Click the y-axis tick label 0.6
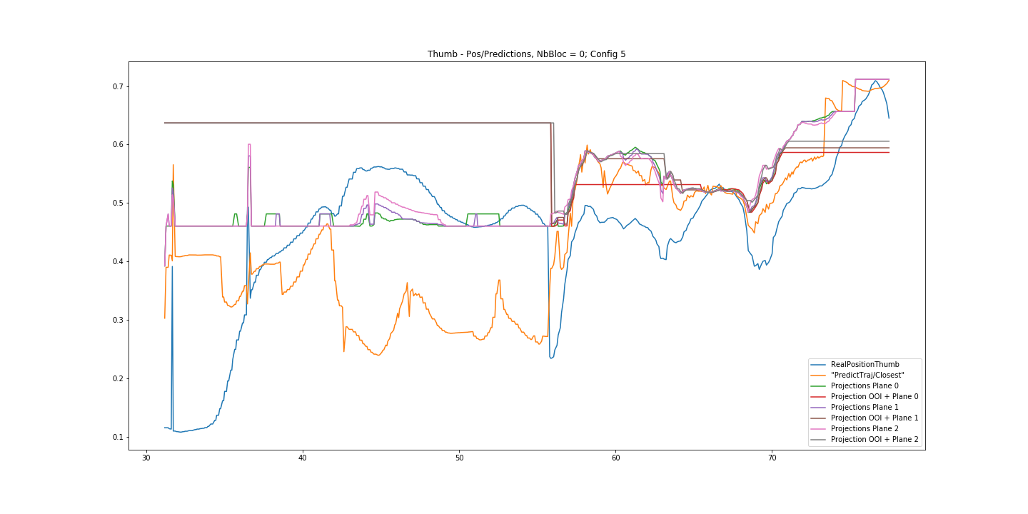Viewport: 1028px width, 514px height. 116,145
